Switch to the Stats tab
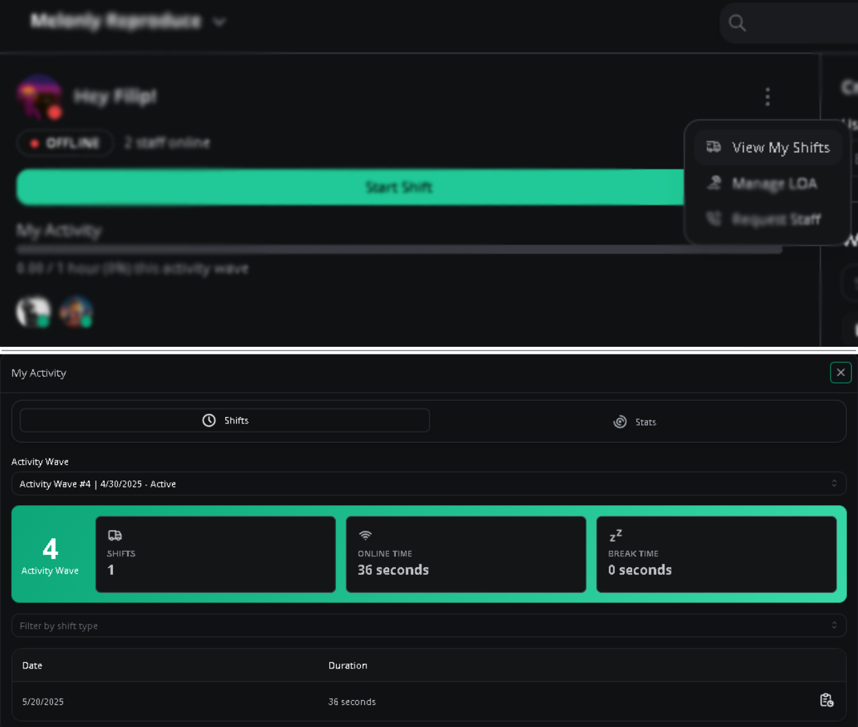Screen dimensions: 858x727 [635, 422]
